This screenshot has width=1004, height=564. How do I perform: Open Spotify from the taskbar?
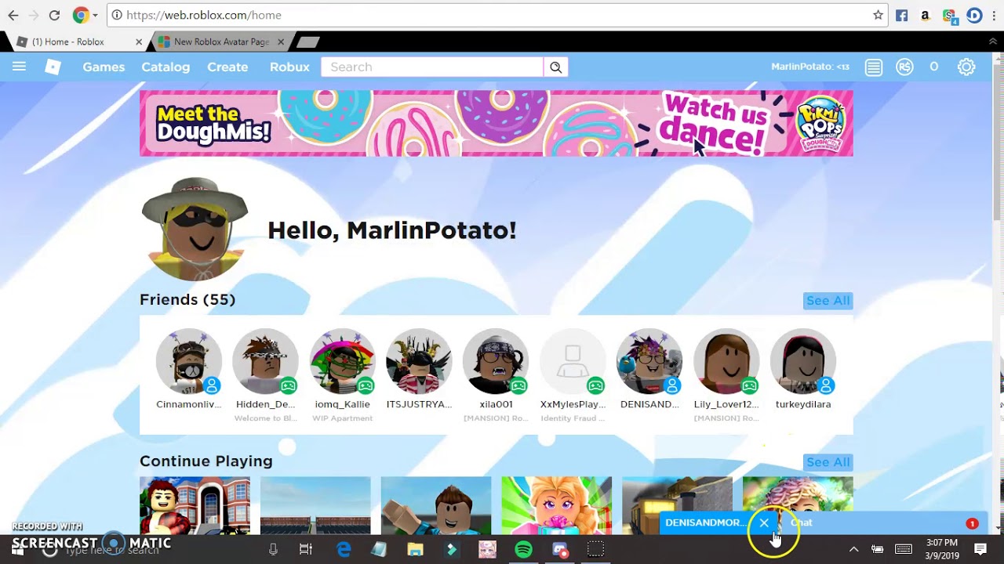pos(523,549)
